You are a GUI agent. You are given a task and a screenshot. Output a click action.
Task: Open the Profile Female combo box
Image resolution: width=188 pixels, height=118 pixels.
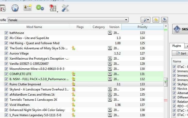pos(68,20)
